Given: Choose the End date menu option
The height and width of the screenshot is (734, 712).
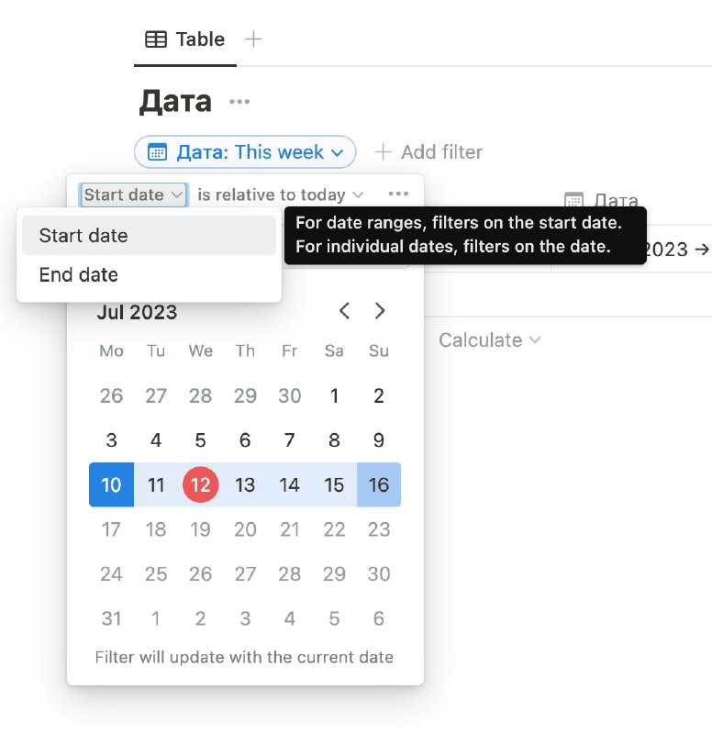Looking at the screenshot, I should [x=149, y=274].
